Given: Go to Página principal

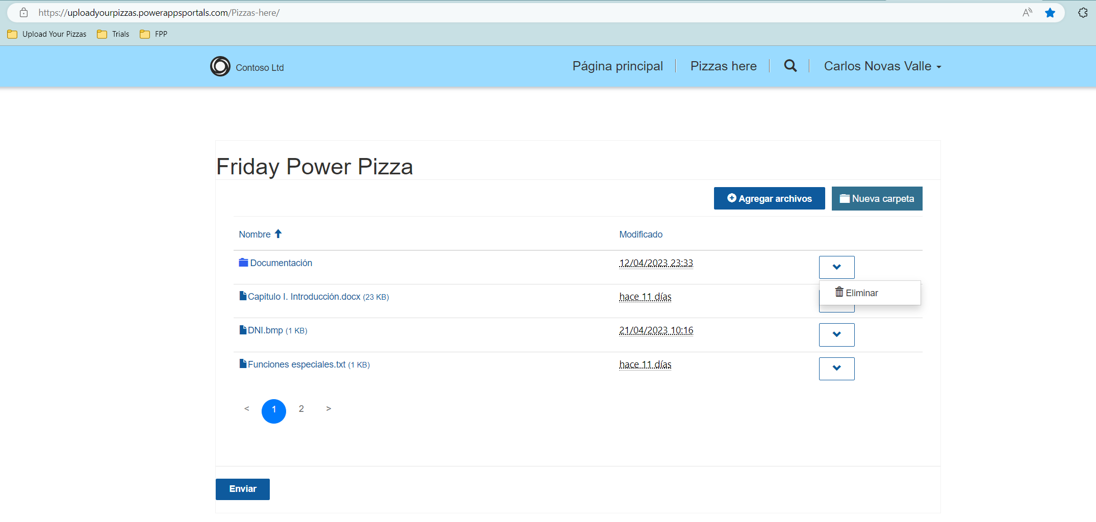Looking at the screenshot, I should [617, 66].
